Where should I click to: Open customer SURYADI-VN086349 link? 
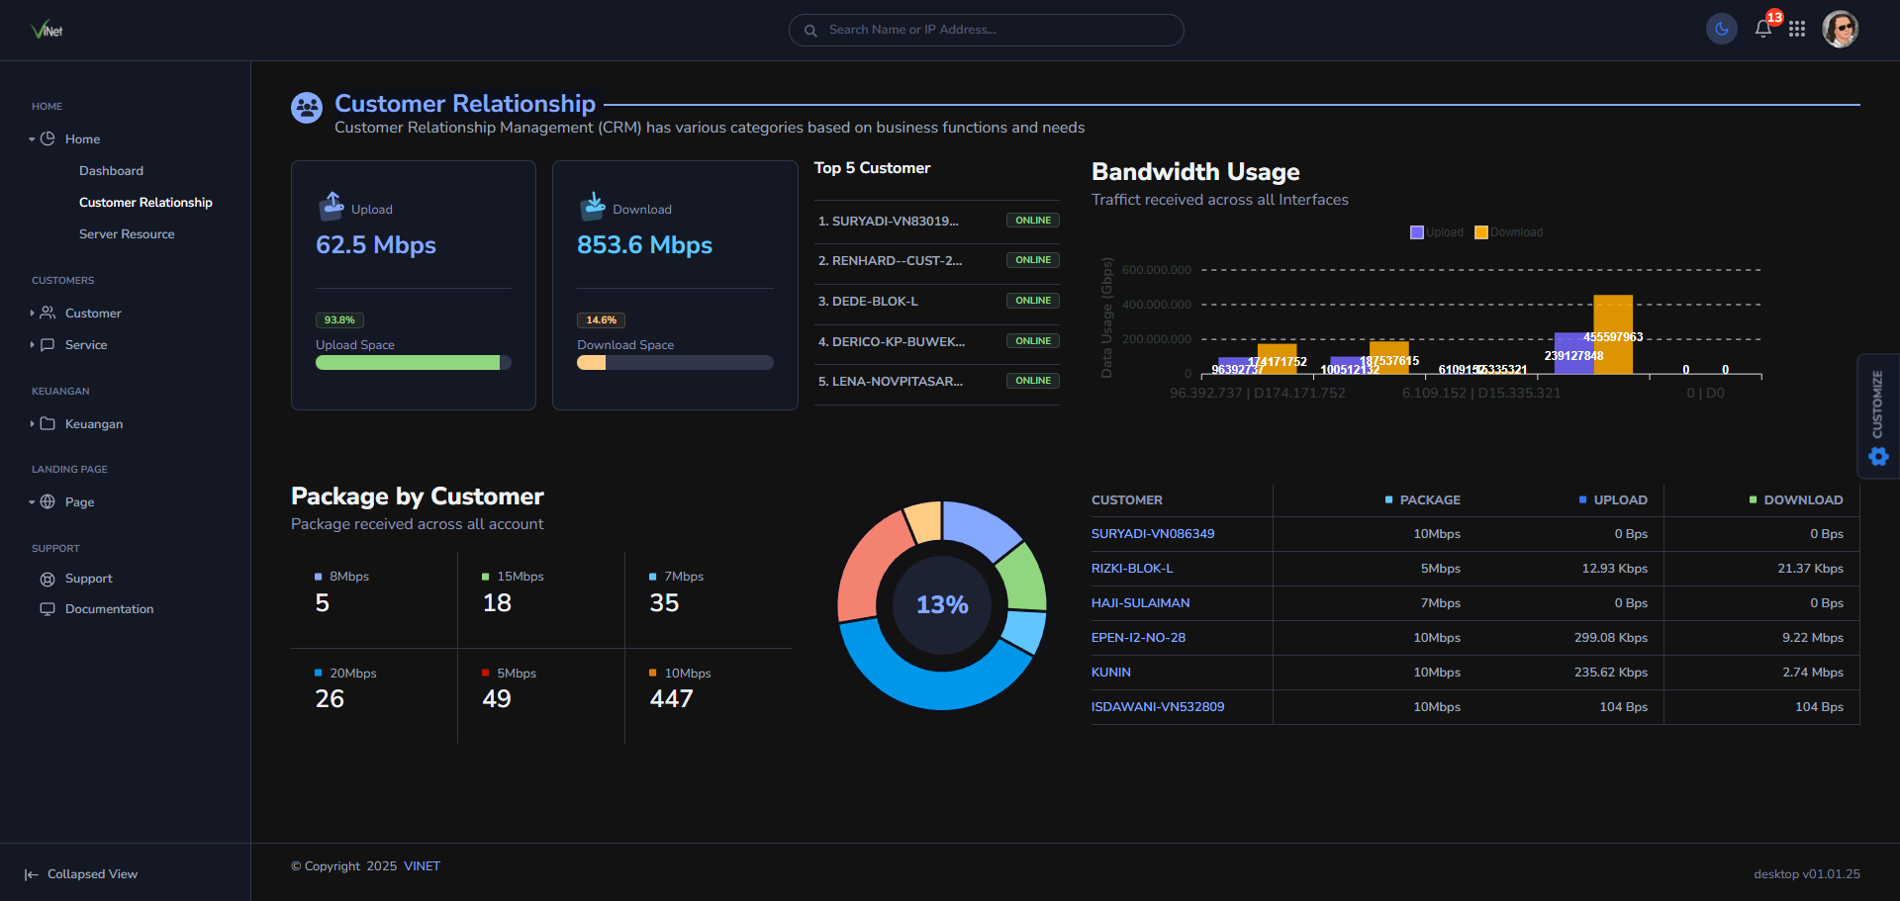pyautogui.click(x=1152, y=534)
